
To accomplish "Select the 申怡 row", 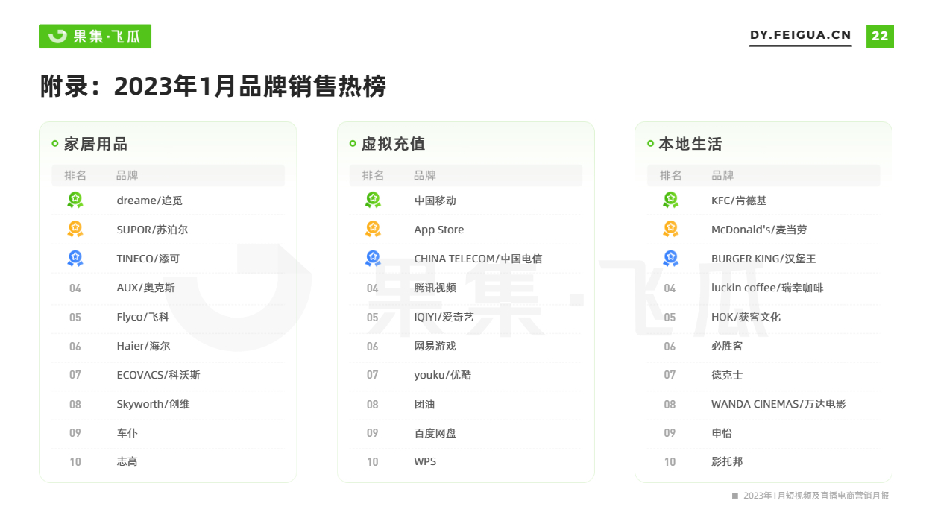I will (763, 433).
